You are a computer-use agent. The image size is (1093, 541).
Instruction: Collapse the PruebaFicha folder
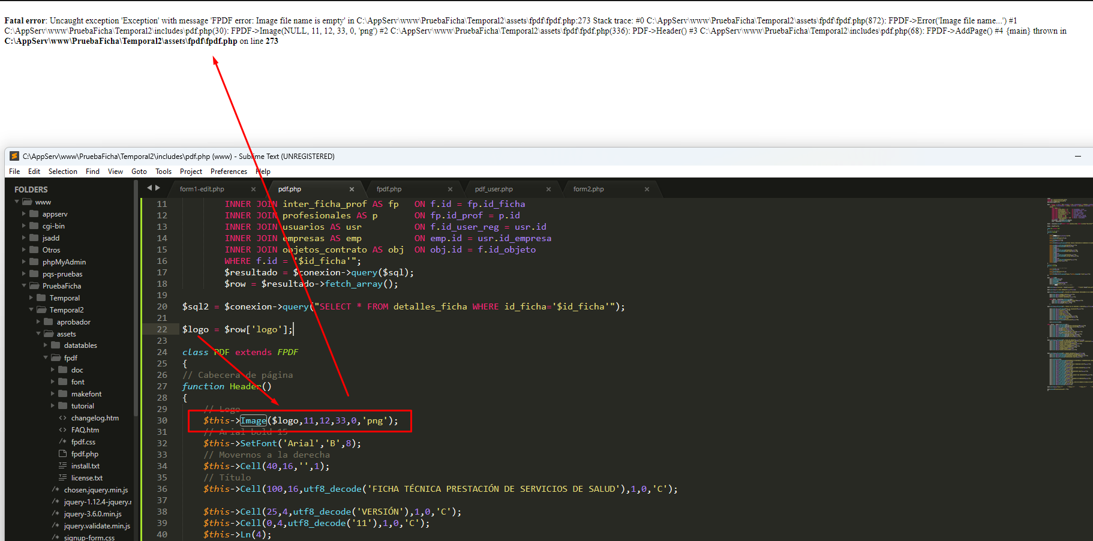(24, 286)
